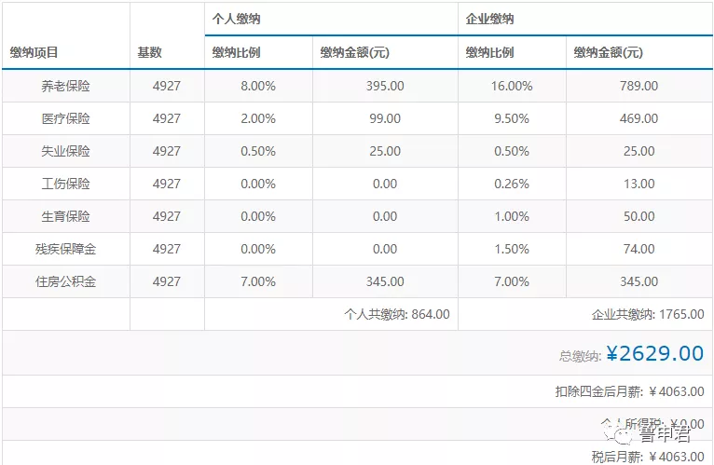This screenshot has width=714, height=465.
Task: Click the 基数 column header
Action: (149, 52)
